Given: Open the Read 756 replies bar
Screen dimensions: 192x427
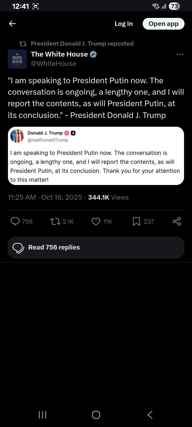Looking at the screenshot, I should [96, 247].
